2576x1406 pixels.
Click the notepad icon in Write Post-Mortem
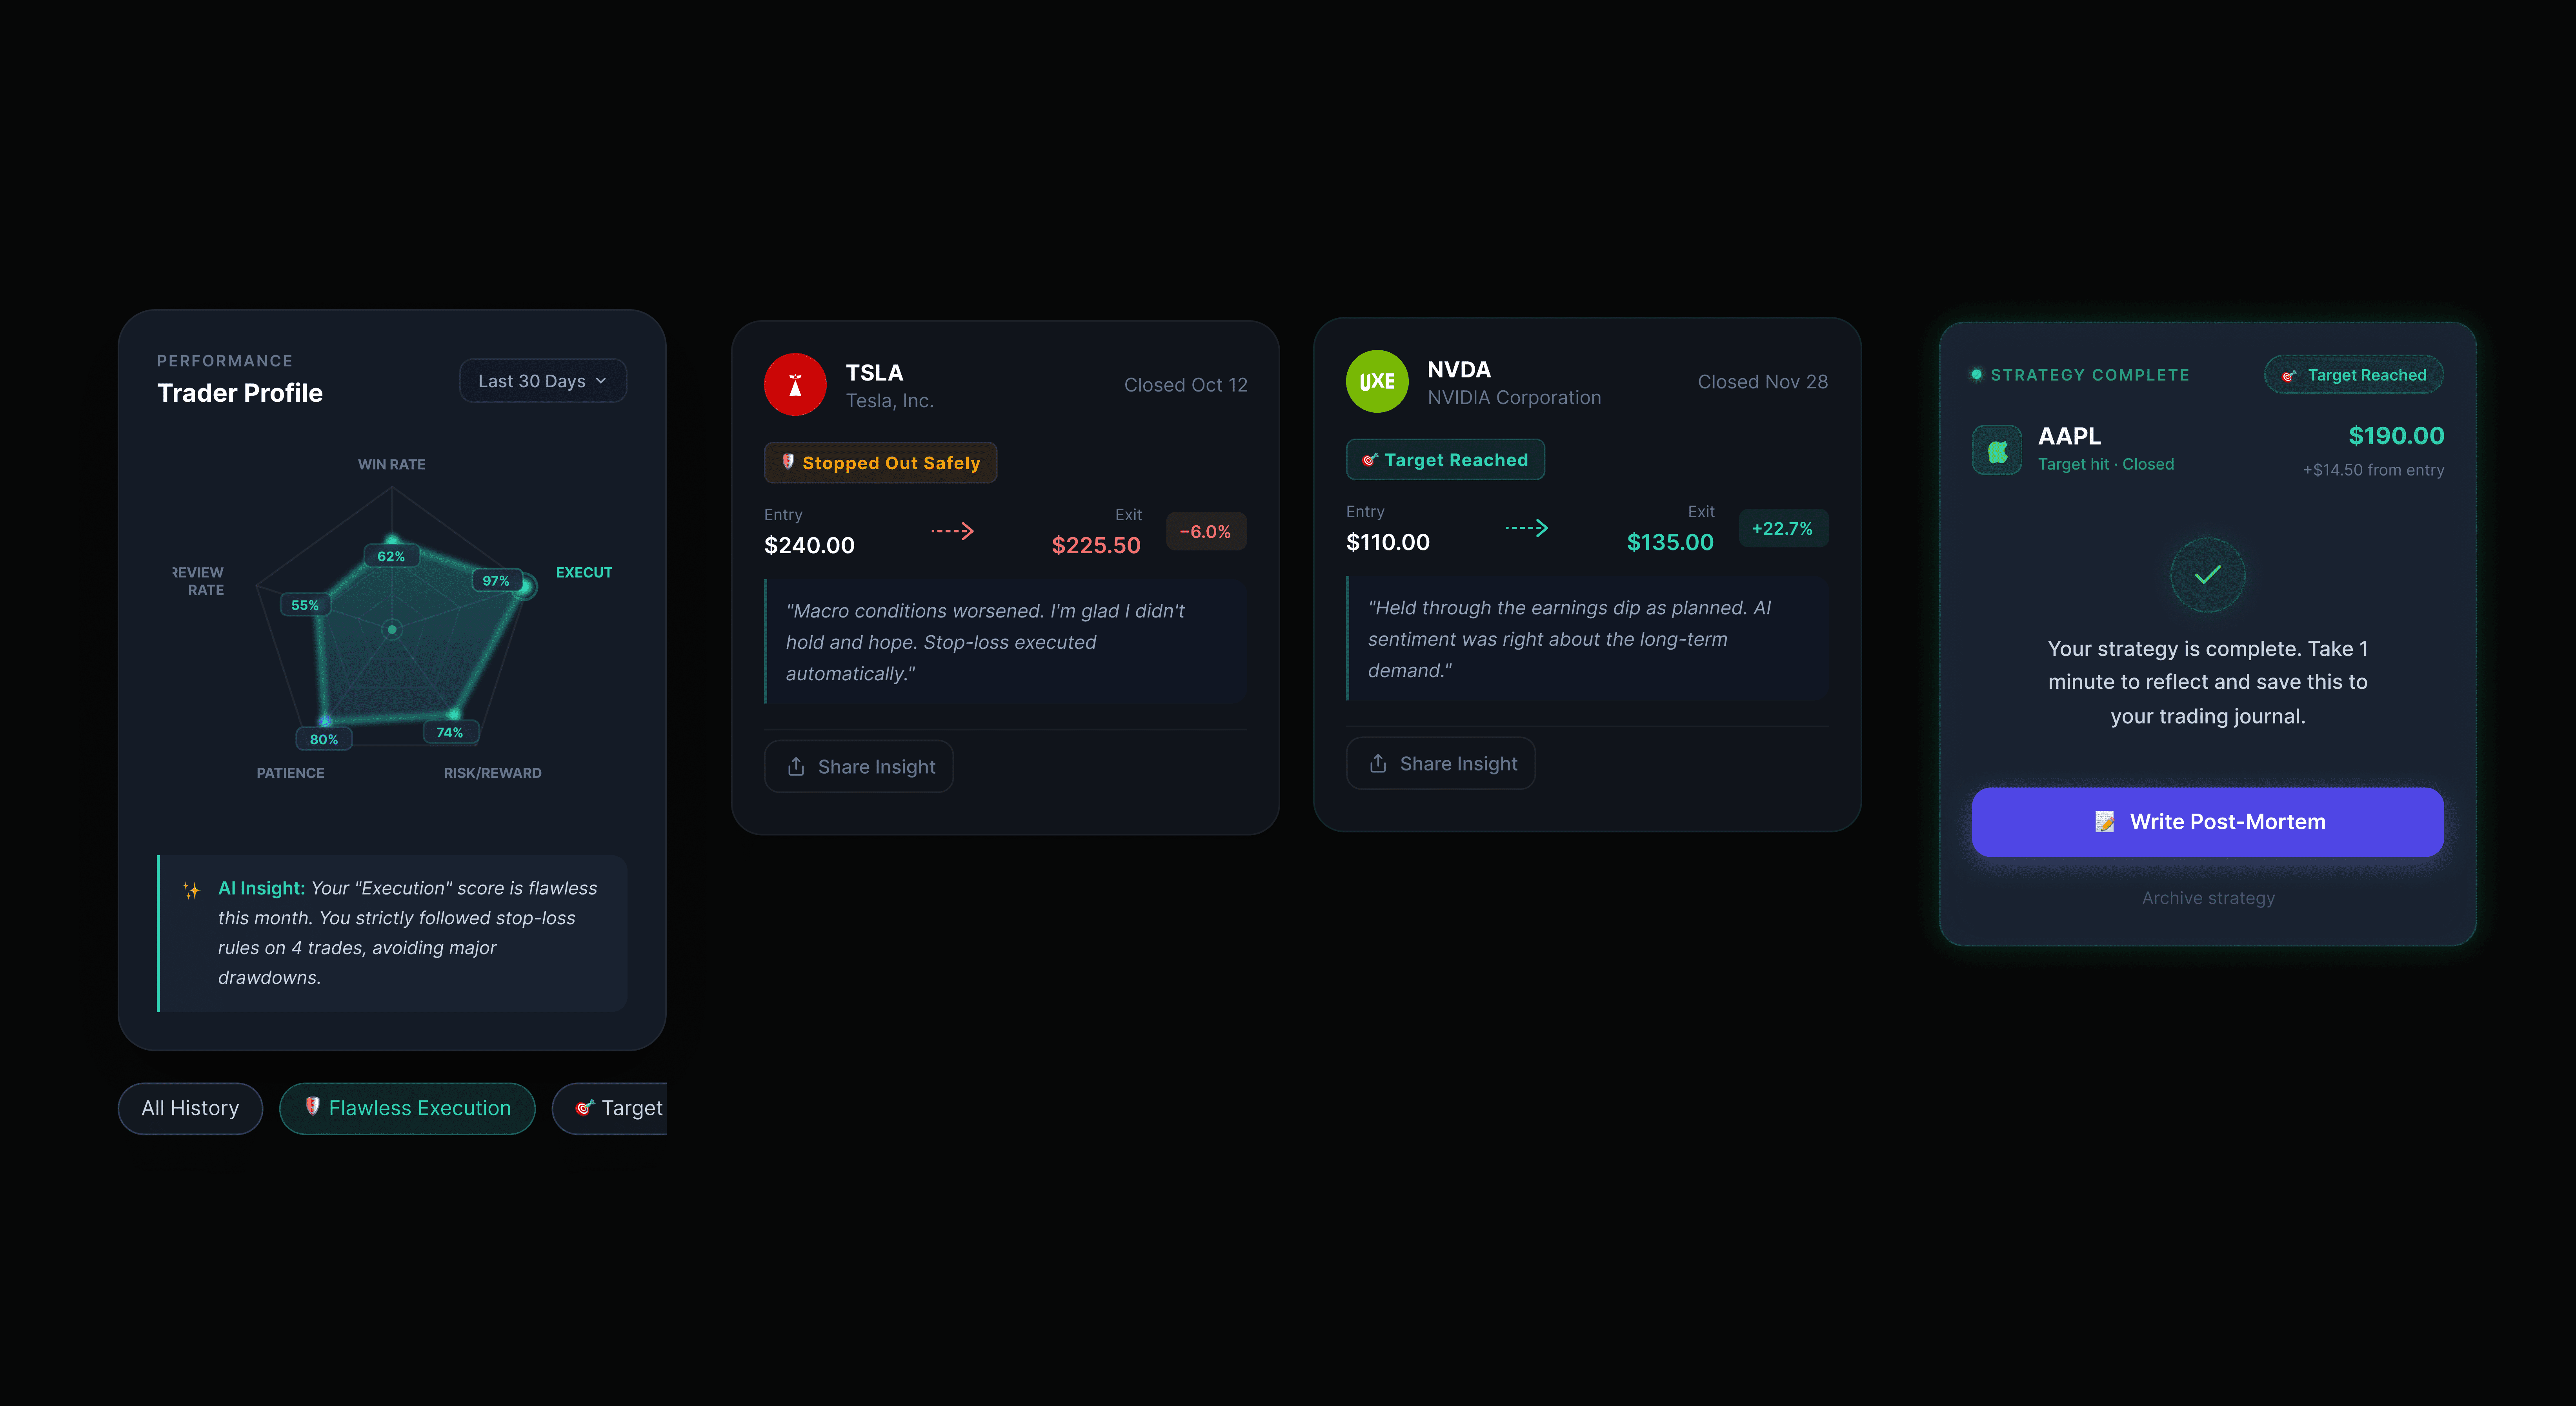point(2104,822)
